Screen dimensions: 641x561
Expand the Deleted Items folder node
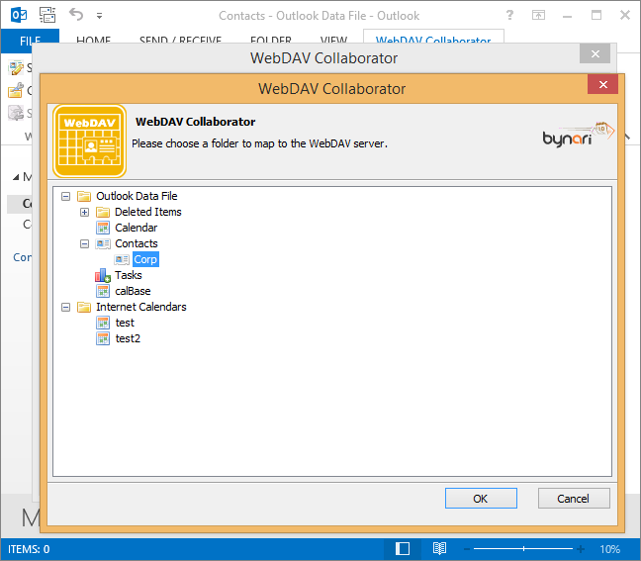click(x=85, y=212)
